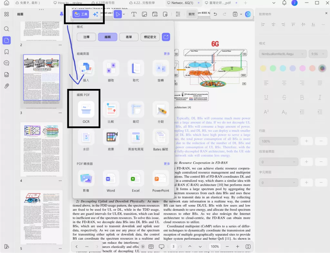Open the sliders adjust settings icon
Viewport: 330px width, 253px height.
click(x=178, y=14)
